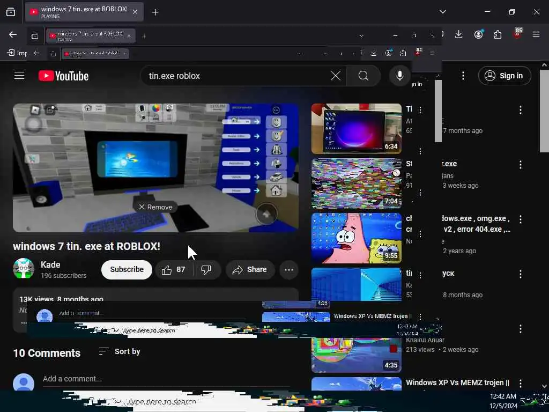Go to YouTube home via logo

tap(64, 76)
